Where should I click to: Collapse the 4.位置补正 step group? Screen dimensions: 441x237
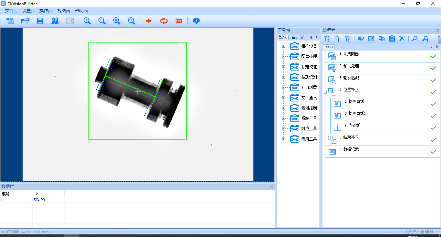point(325,92)
